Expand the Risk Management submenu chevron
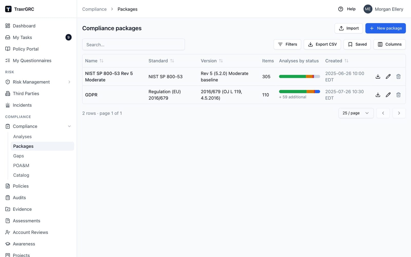This screenshot has height=257, width=411. tap(69, 82)
